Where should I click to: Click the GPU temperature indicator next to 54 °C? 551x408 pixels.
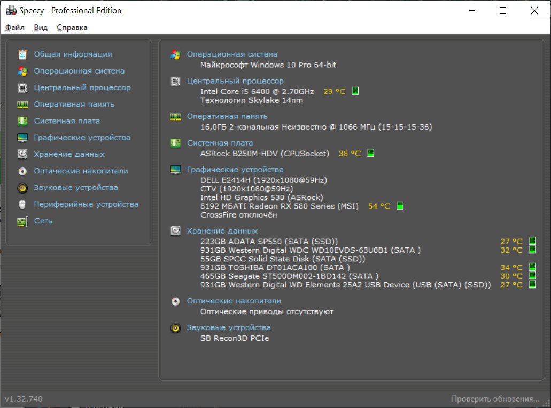(x=400, y=205)
